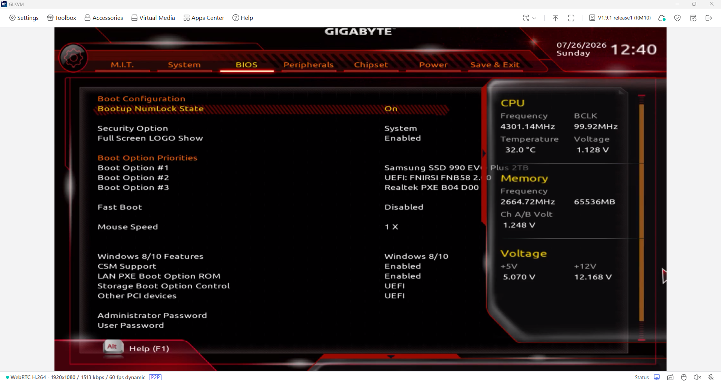This screenshot has width=721, height=387.
Task: Collapse the side info panel arrow
Action: (484, 153)
